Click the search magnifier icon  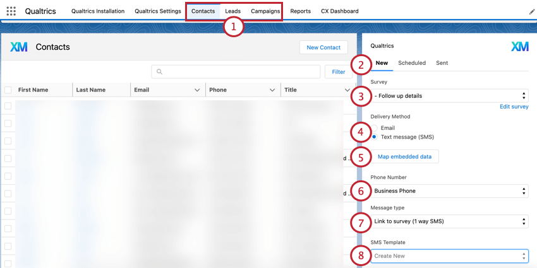pyautogui.click(x=160, y=72)
